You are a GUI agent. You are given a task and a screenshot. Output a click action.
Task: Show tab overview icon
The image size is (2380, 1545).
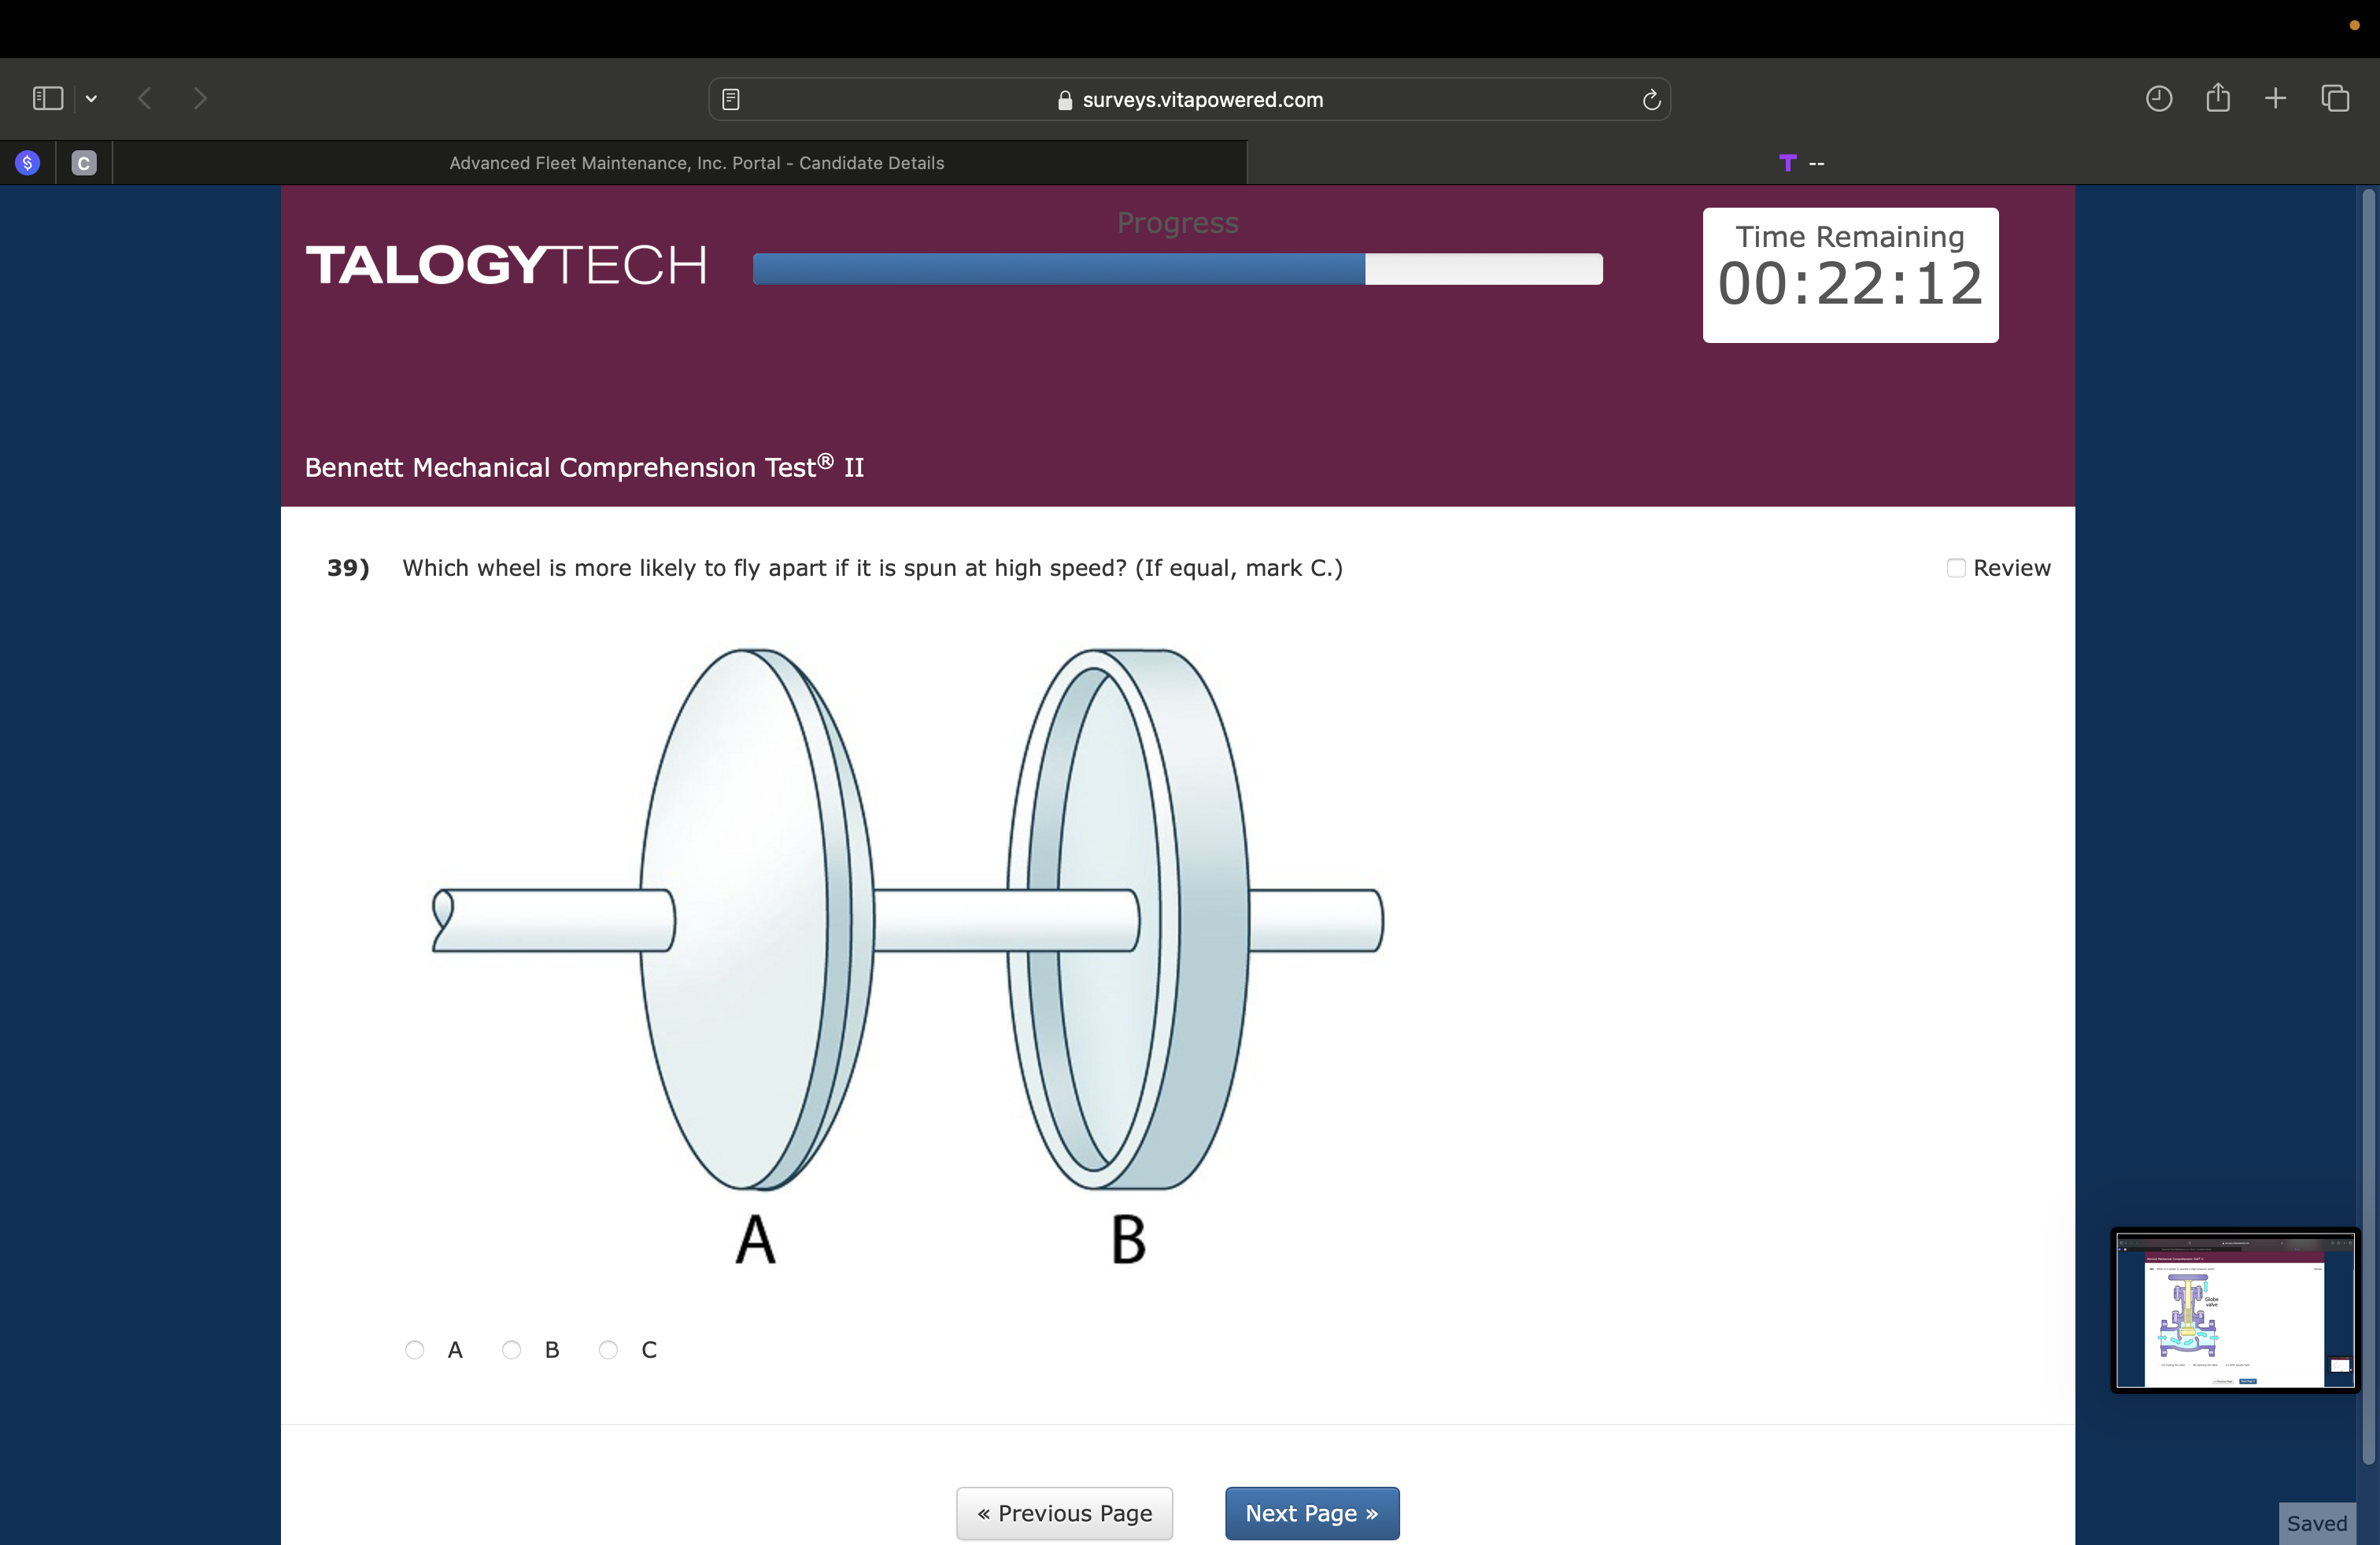click(2334, 98)
